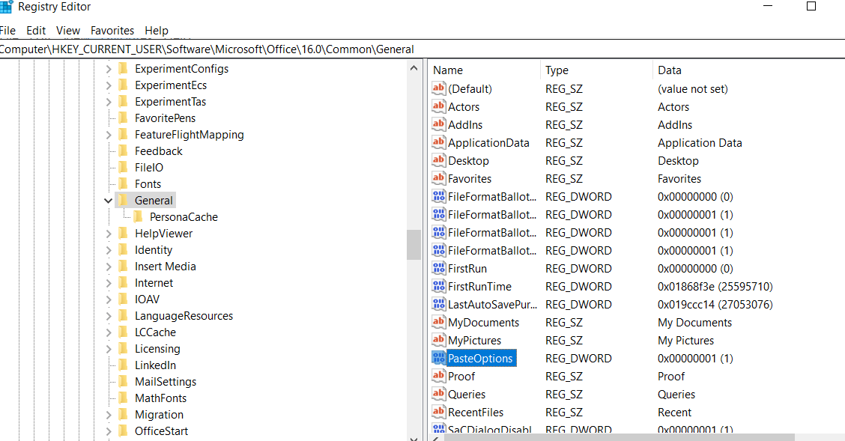
Task: Open the Favorites menu
Action: click(x=112, y=31)
